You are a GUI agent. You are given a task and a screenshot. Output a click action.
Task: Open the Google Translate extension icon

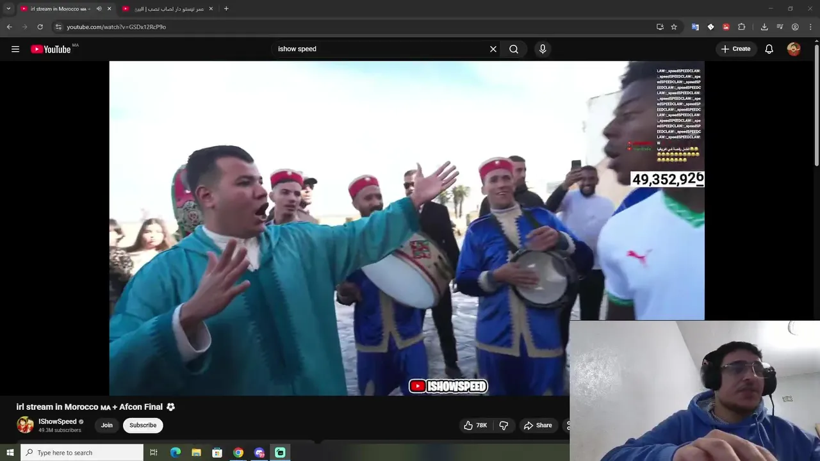[695, 27]
